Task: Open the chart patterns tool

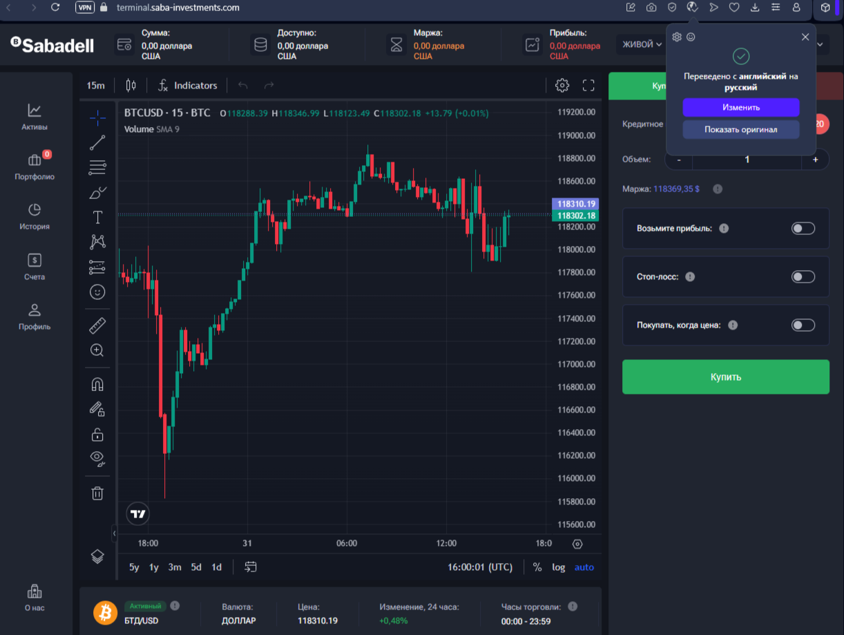Action: coord(97,242)
